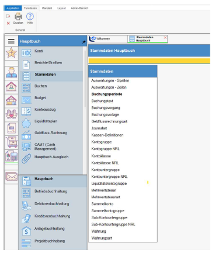Click the Budget chart icon
Viewport: 215px width, 253px height.
point(26,100)
